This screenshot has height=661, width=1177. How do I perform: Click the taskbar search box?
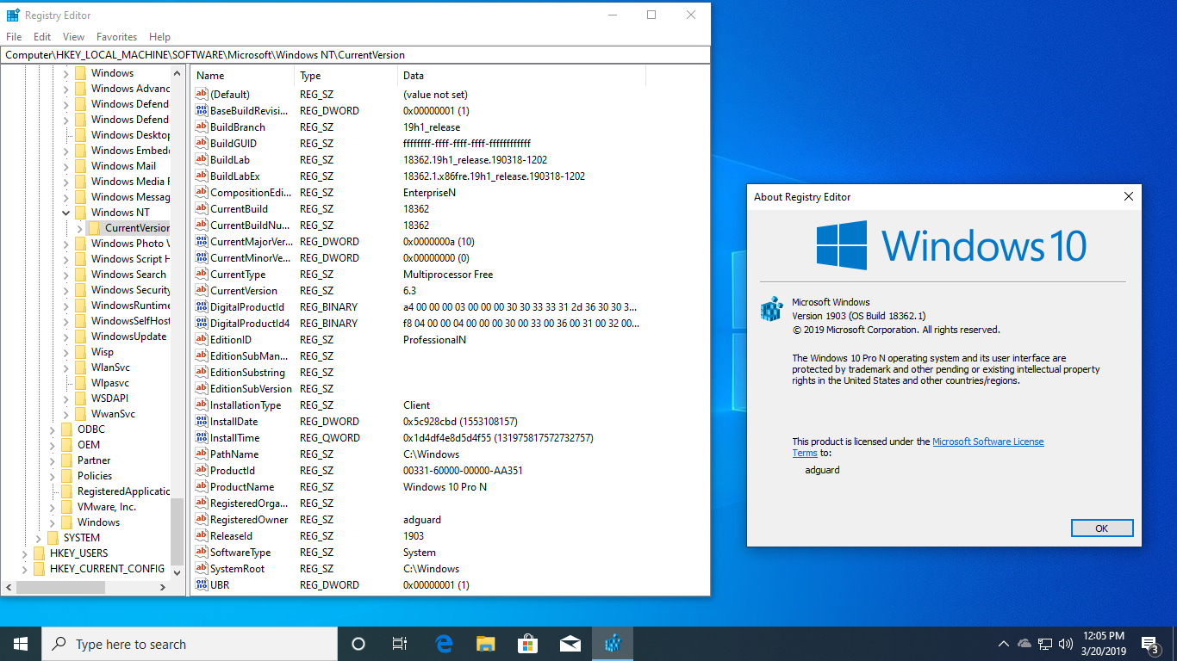190,644
